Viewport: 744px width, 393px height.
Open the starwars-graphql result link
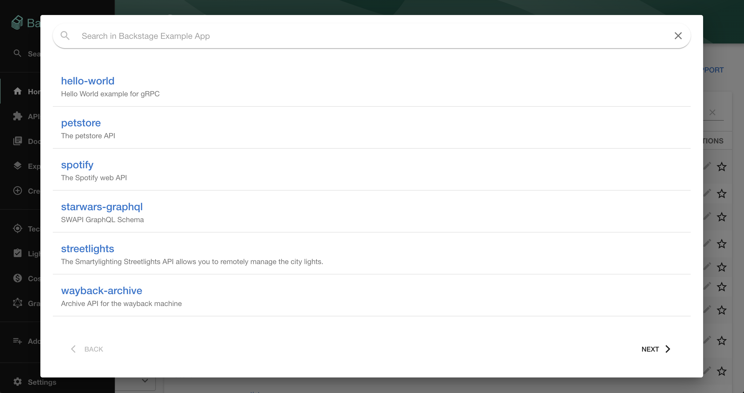(102, 207)
